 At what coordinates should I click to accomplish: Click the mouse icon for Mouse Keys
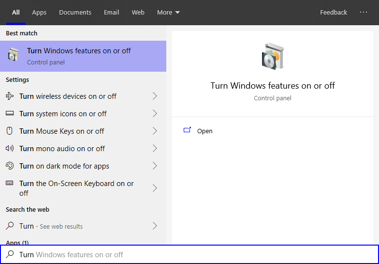point(9,131)
